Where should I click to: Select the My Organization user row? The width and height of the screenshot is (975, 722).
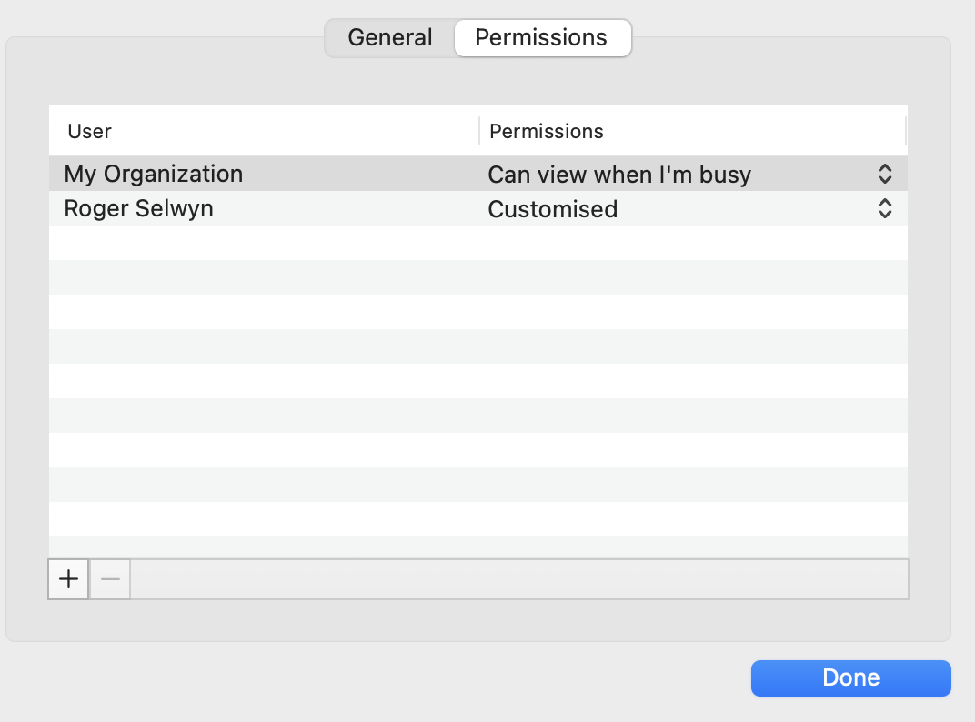point(154,174)
